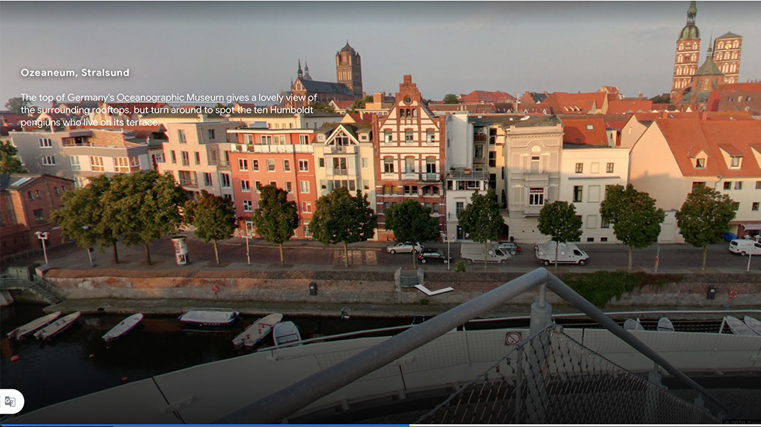Click the 2020 Google copyright notice
Screen dimensions: 761x427
pyautogui.click(x=743, y=421)
